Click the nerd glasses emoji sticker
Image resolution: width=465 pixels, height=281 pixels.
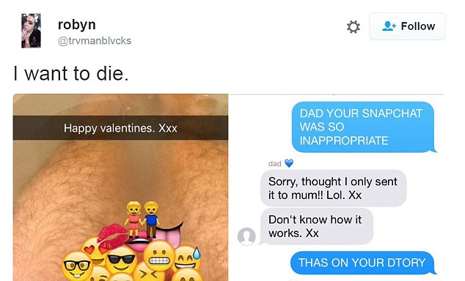[77, 266]
